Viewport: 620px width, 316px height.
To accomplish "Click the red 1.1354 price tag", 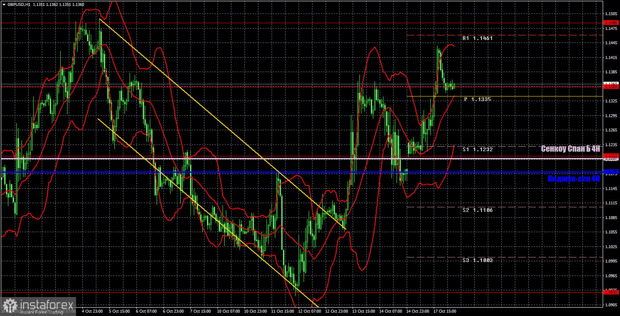I will coord(611,87).
